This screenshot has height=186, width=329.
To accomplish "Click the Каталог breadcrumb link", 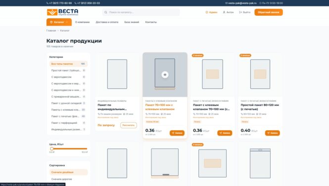I will coord(65,31).
